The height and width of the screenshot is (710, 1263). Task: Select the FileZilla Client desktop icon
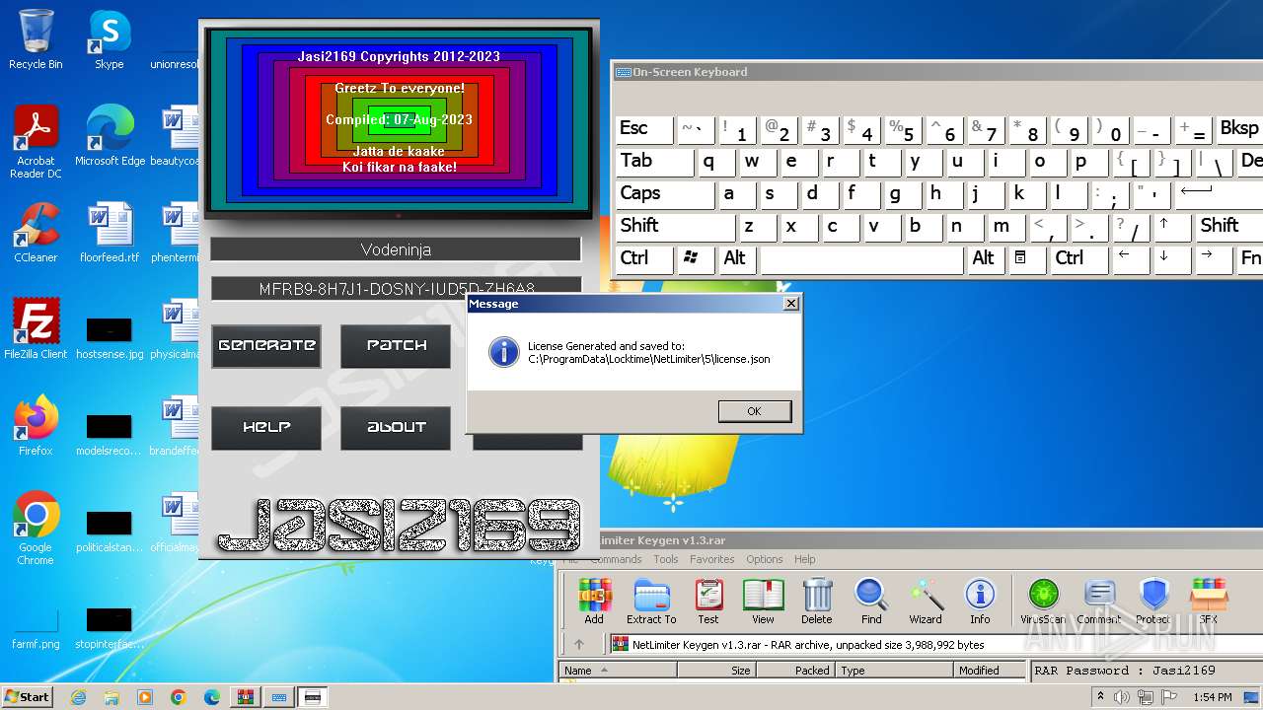click(36, 329)
